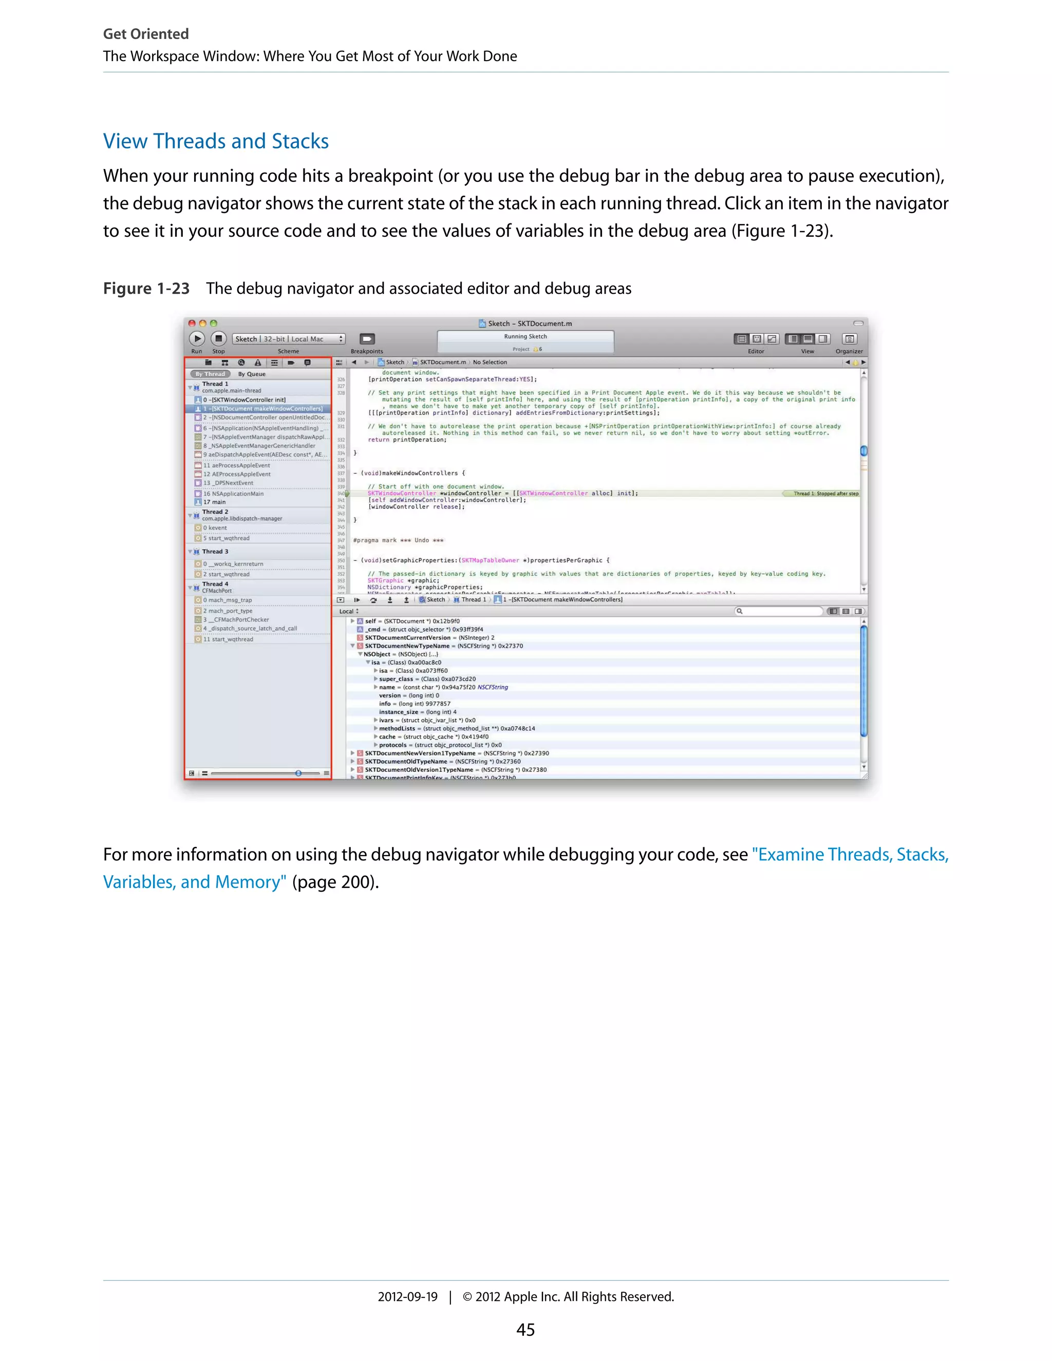Show only variables view in debug area
The image size is (1052, 1361).
(x=833, y=611)
